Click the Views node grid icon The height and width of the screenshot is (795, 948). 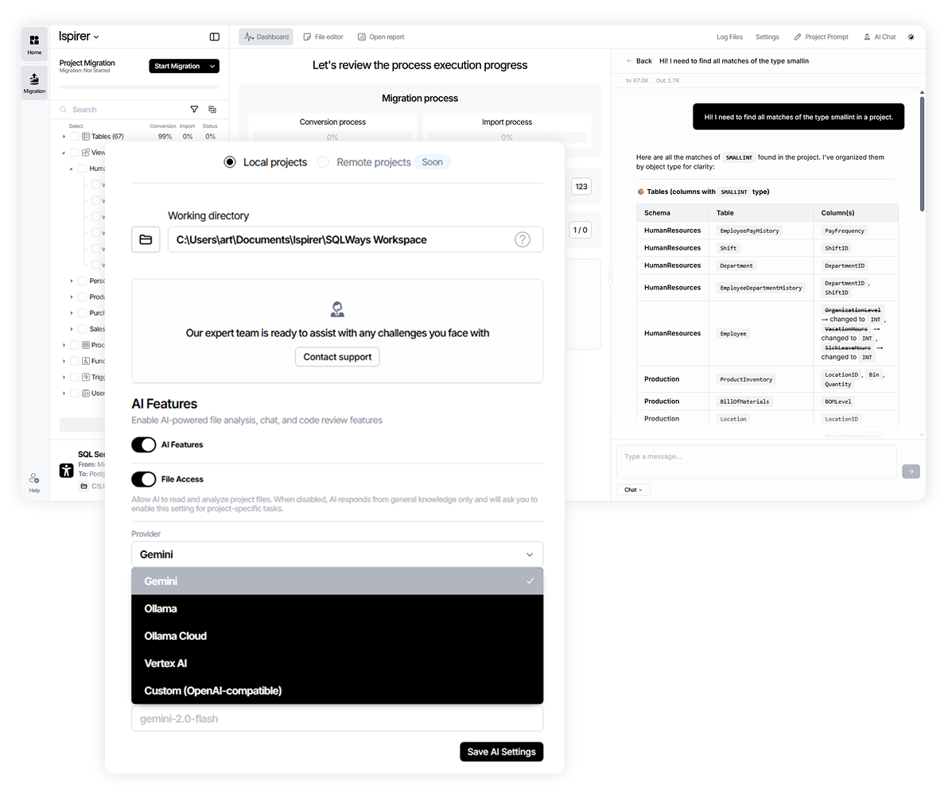click(86, 153)
